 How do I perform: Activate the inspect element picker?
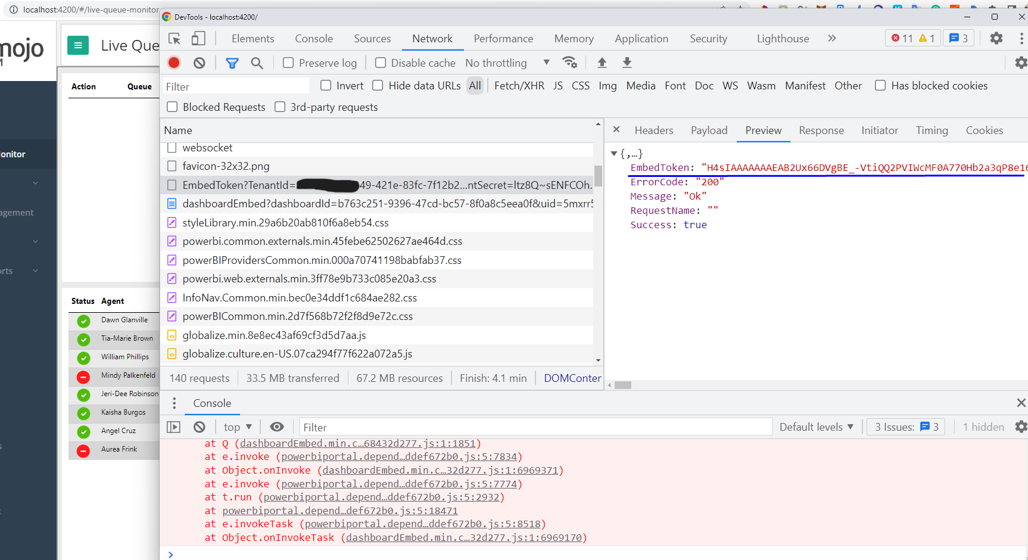[173, 38]
